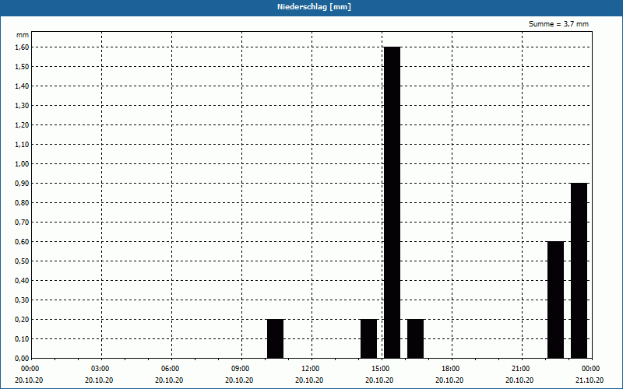Click the 20.10.20 date under 18:00
623x389 pixels.
point(449,380)
